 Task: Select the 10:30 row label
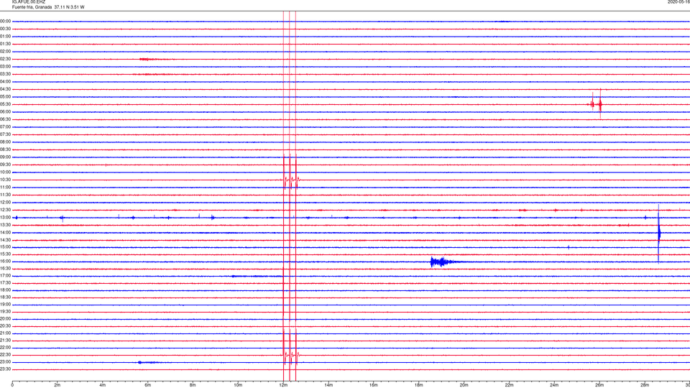5,180
